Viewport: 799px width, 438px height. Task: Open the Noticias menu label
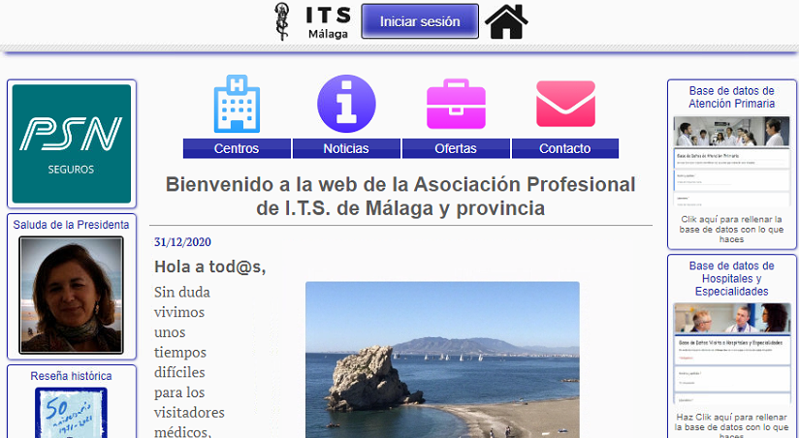pos(346,149)
